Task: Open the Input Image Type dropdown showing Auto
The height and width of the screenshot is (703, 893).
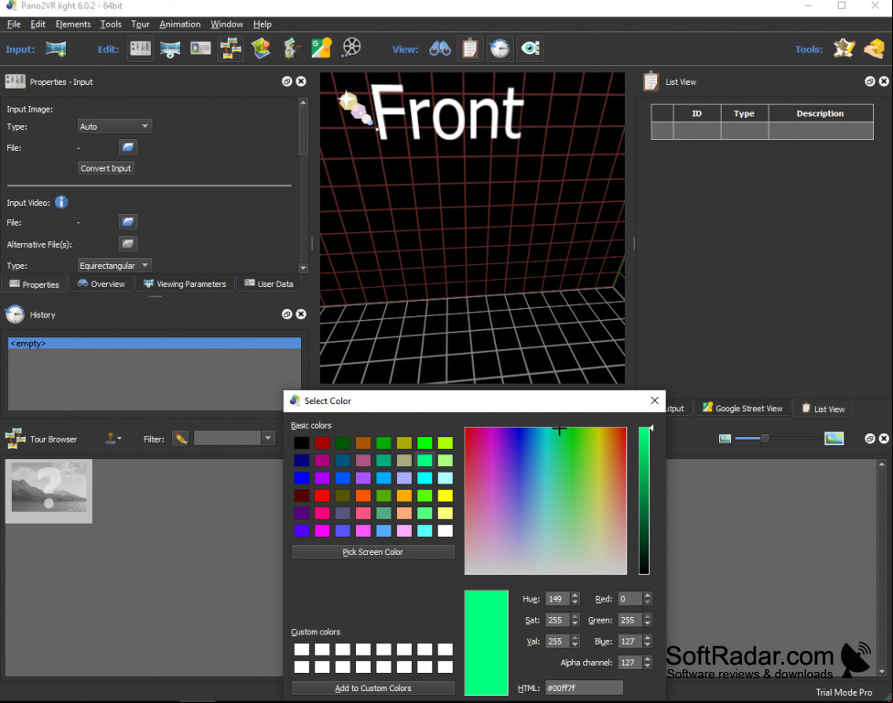Action: pos(113,126)
